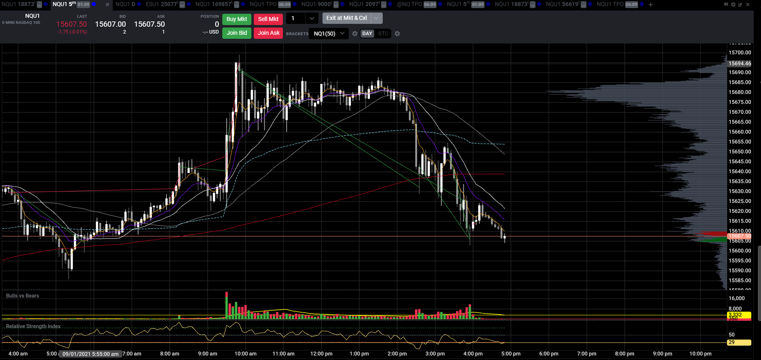Switch to the NQU1 56619 tab

(x=563, y=4)
